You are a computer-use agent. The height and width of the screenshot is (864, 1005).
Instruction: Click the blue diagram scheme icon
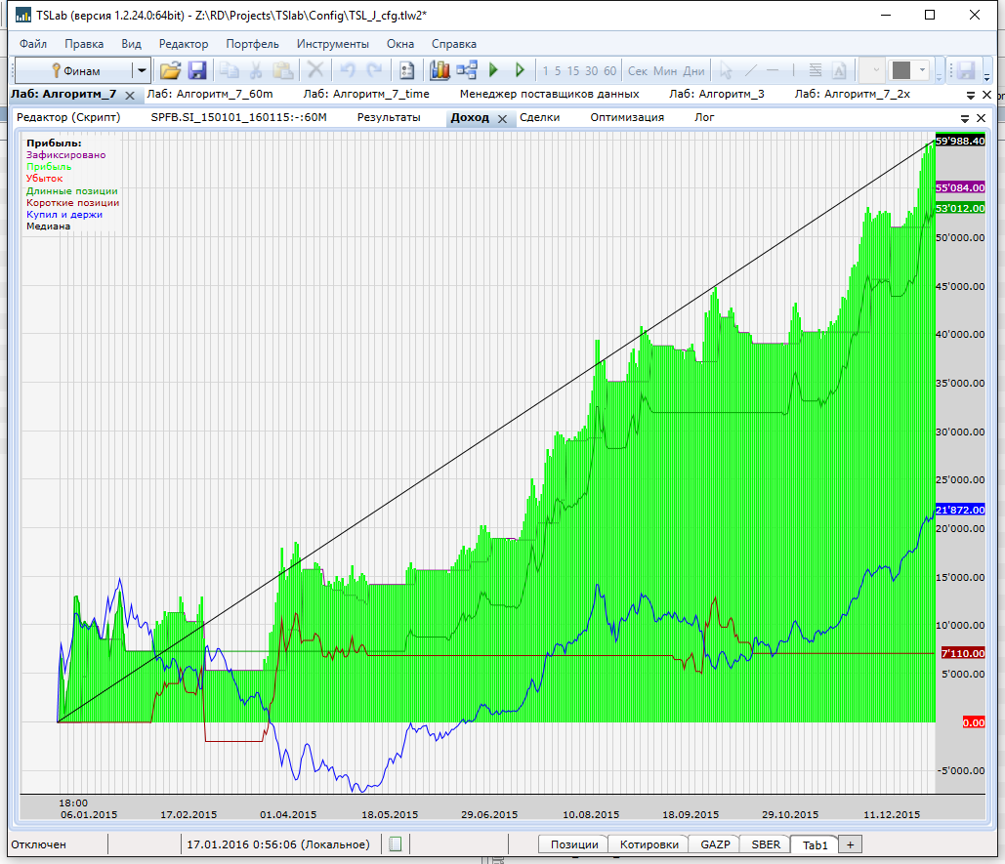pos(466,70)
